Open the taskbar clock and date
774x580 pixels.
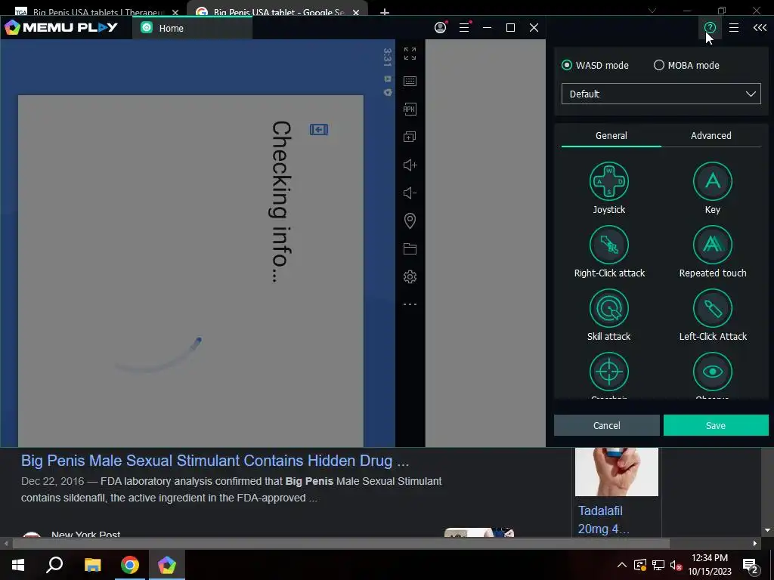pos(710,565)
